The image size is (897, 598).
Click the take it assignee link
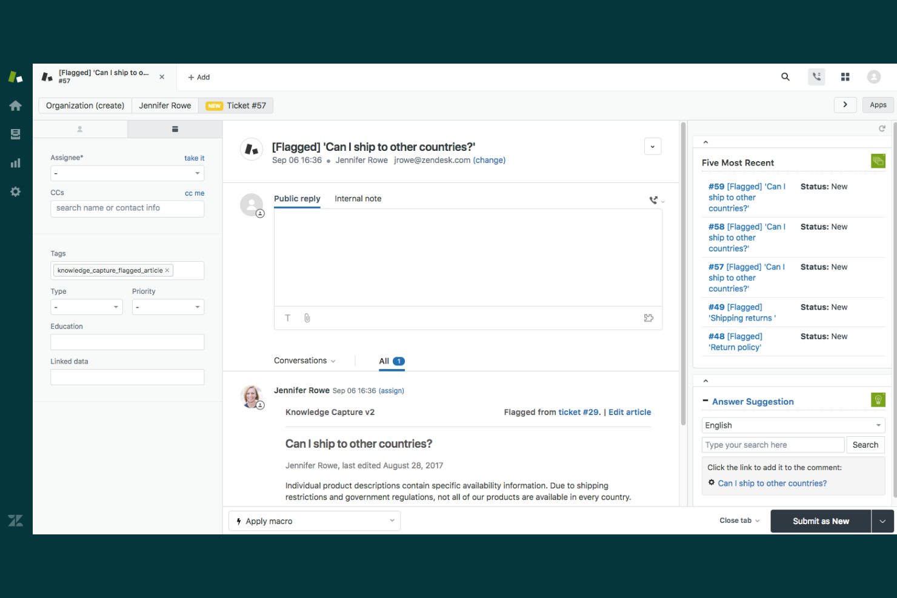click(194, 158)
